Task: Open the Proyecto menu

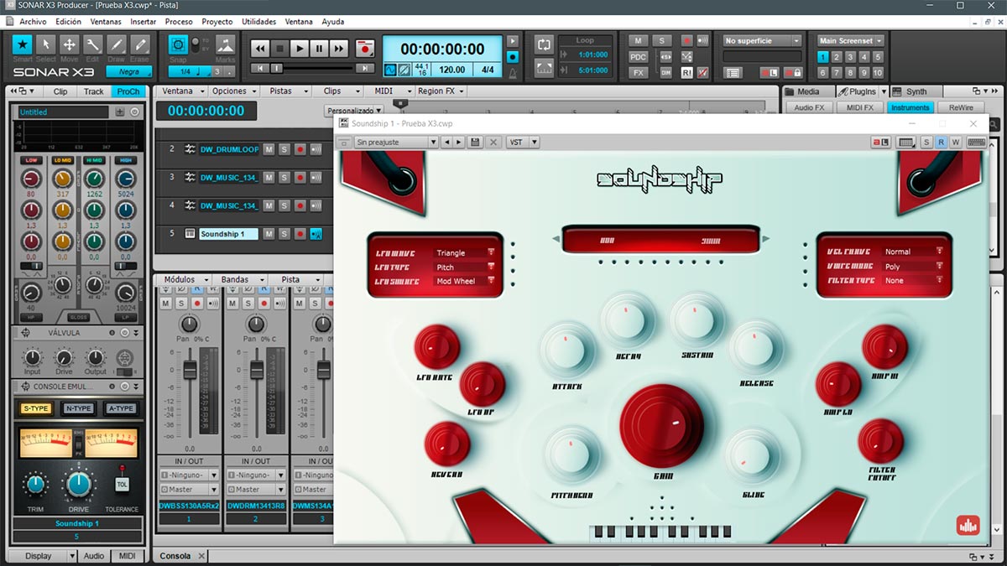Action: pyautogui.click(x=217, y=21)
